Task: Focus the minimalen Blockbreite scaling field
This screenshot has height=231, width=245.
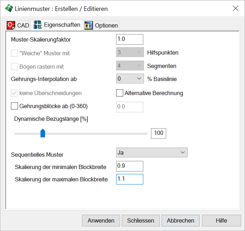Action: [x=130, y=166]
